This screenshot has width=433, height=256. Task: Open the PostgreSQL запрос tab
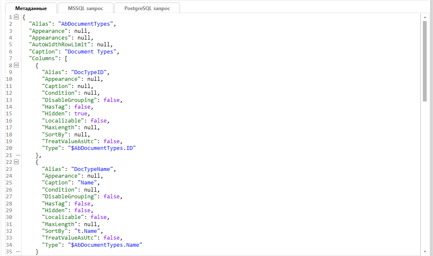tap(147, 8)
